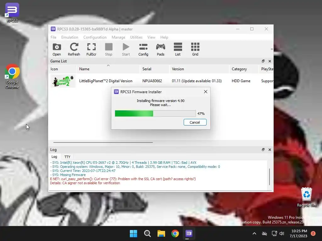Sort by Serial column header
Image resolution: width=322 pixels, height=241 pixels.
coord(154,69)
